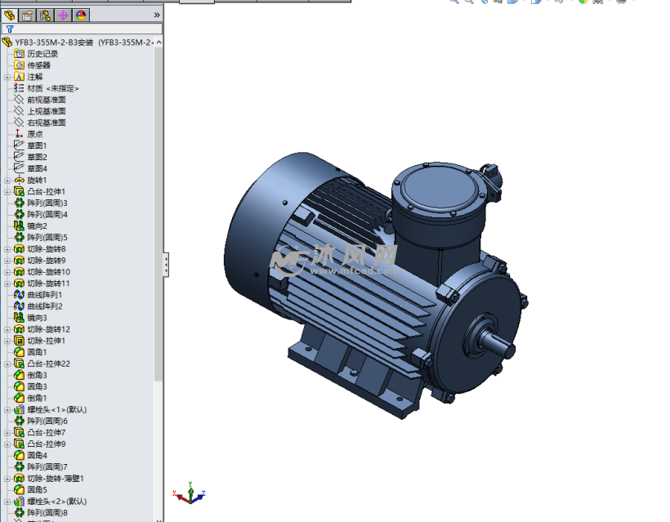Select the 曲线阵列1 curve pattern icon
The height and width of the screenshot is (522, 670).
[x=20, y=294]
